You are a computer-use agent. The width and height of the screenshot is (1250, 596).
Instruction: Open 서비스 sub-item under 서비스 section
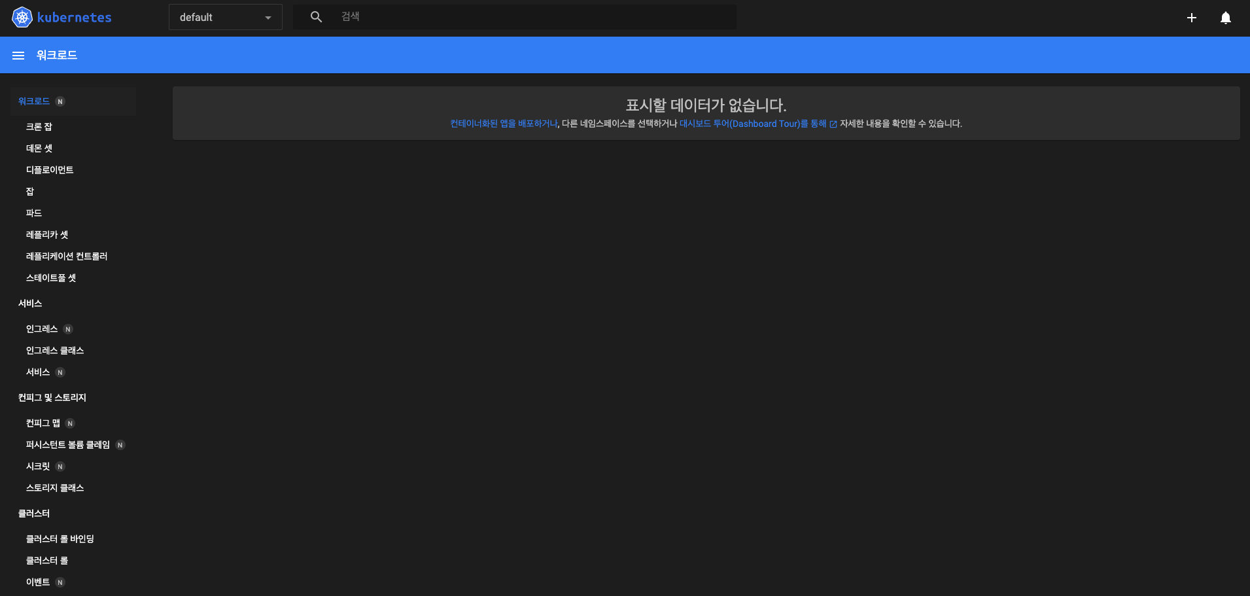point(38,372)
